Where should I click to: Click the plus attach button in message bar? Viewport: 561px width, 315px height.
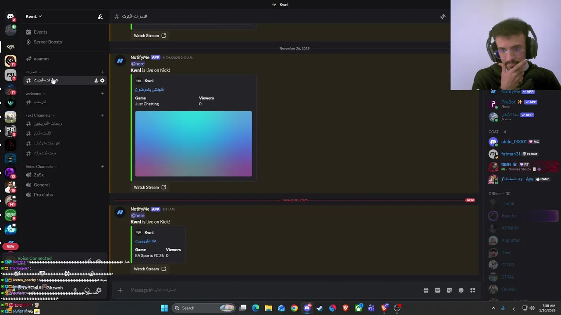[x=120, y=290]
